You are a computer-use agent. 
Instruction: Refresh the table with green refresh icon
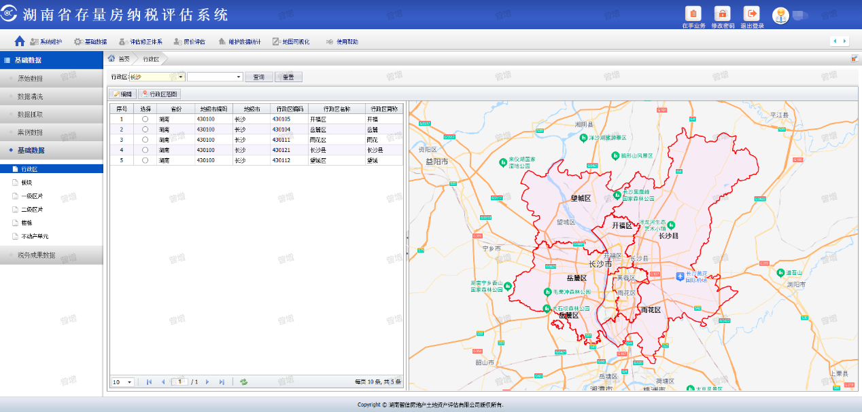pyautogui.click(x=243, y=382)
